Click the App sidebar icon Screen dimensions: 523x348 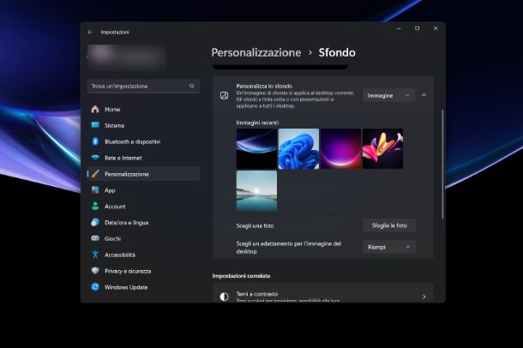point(95,190)
